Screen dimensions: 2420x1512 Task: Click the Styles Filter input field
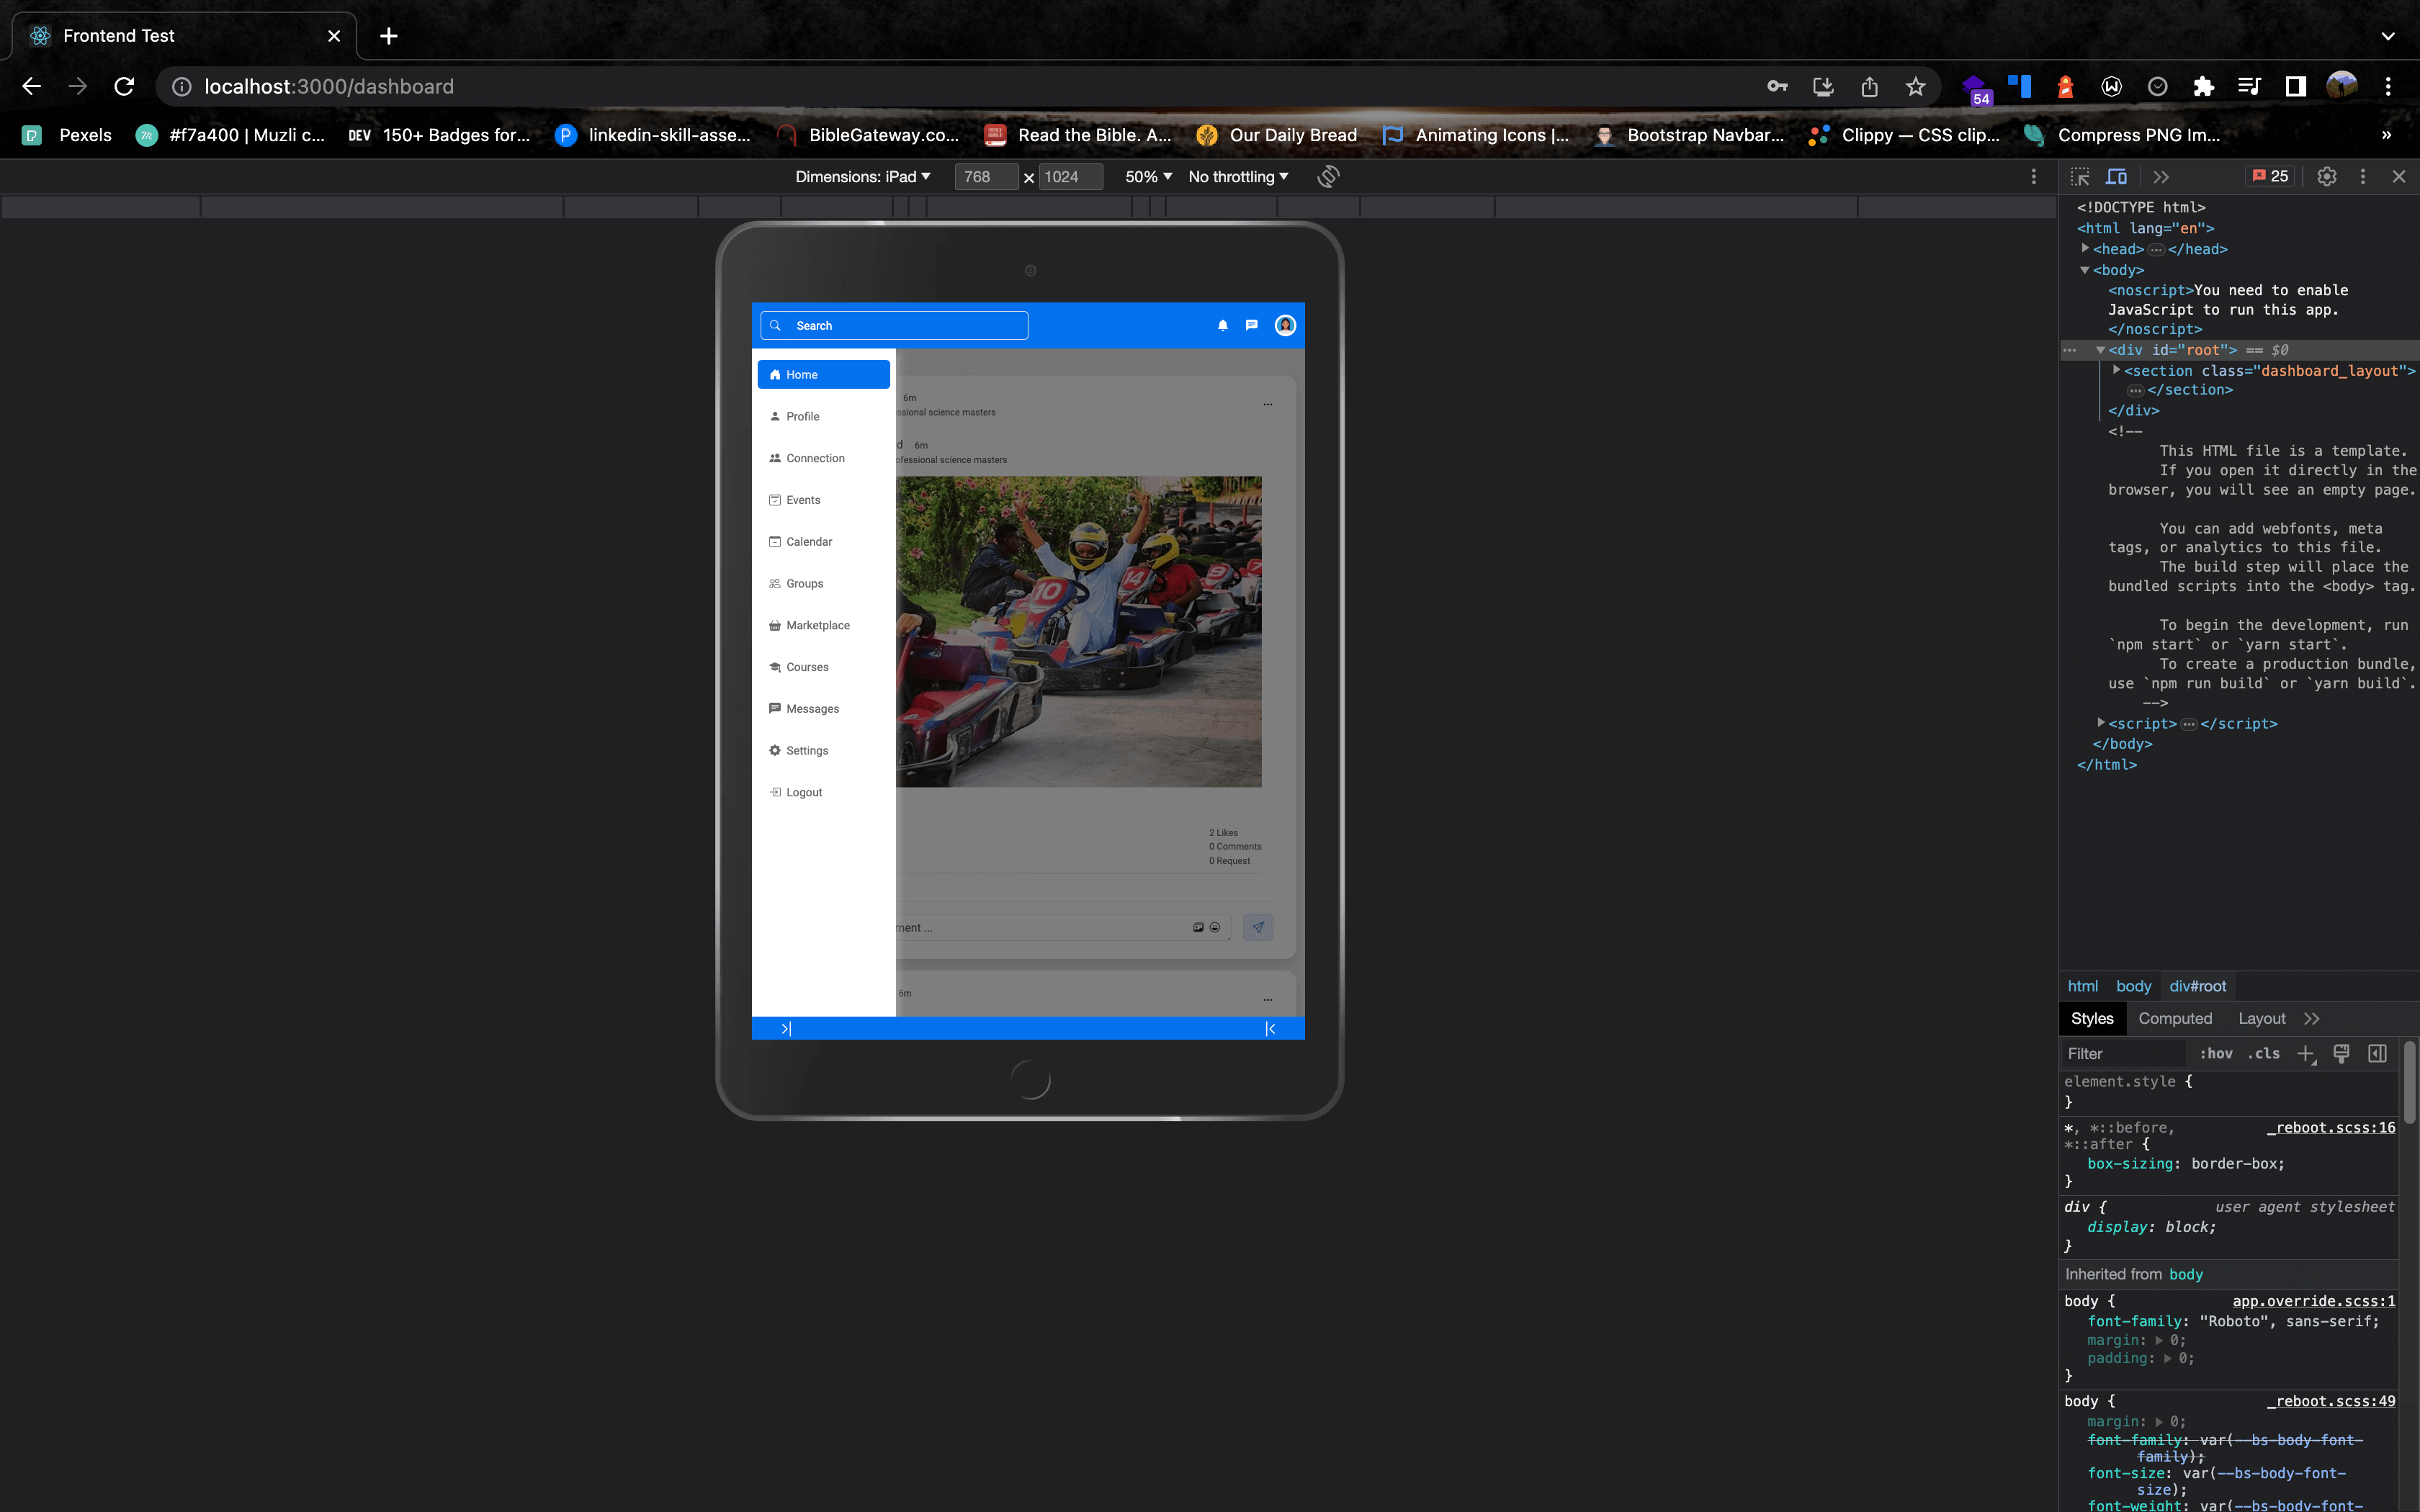(x=2124, y=1054)
